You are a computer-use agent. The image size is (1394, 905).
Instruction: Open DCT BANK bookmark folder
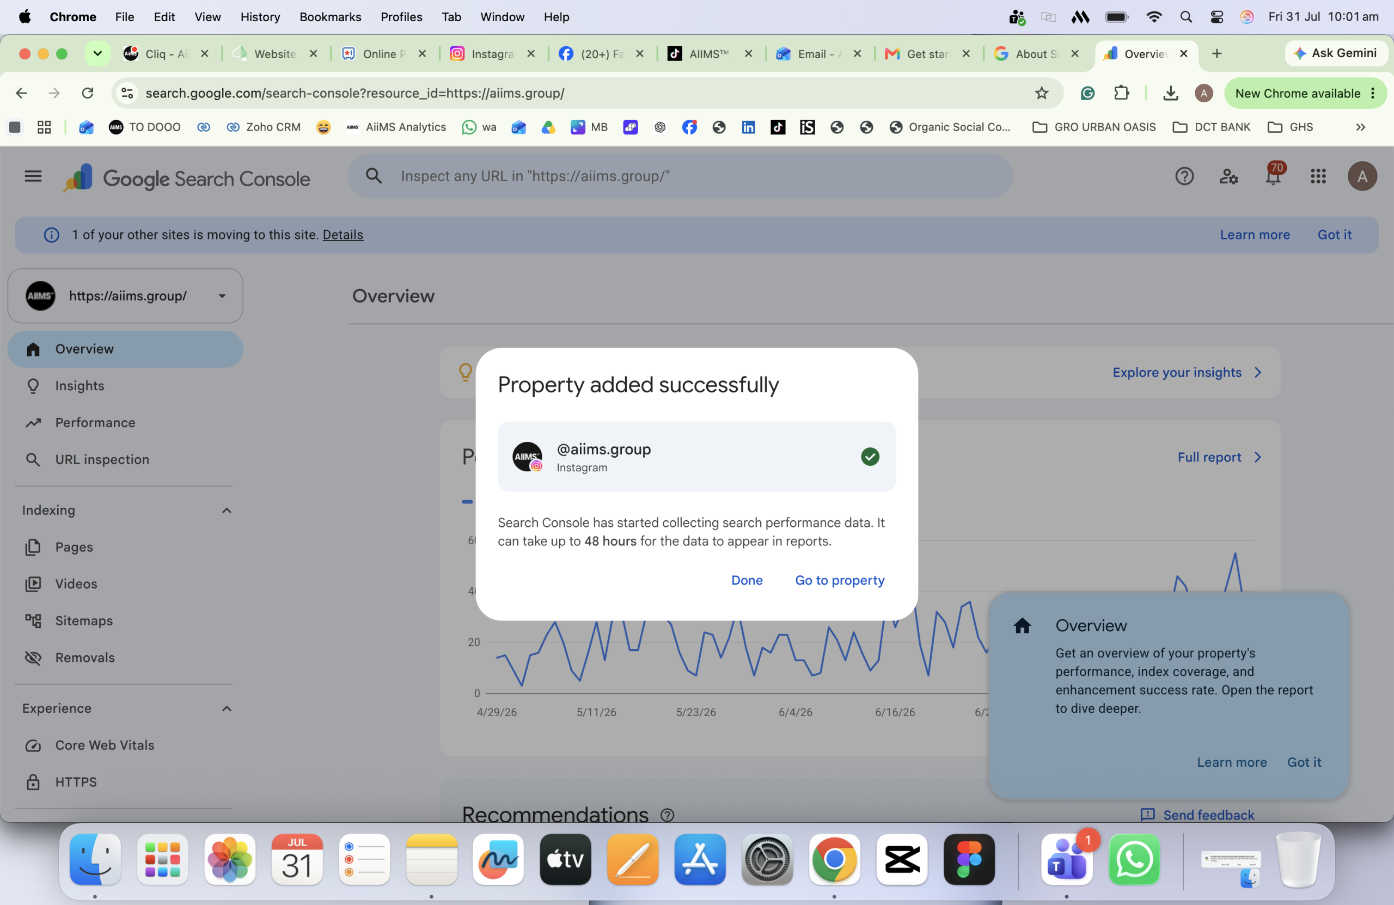point(1211,127)
